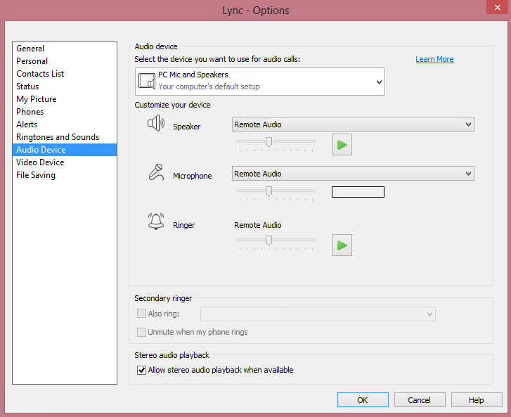Open the Learn More link

point(434,59)
